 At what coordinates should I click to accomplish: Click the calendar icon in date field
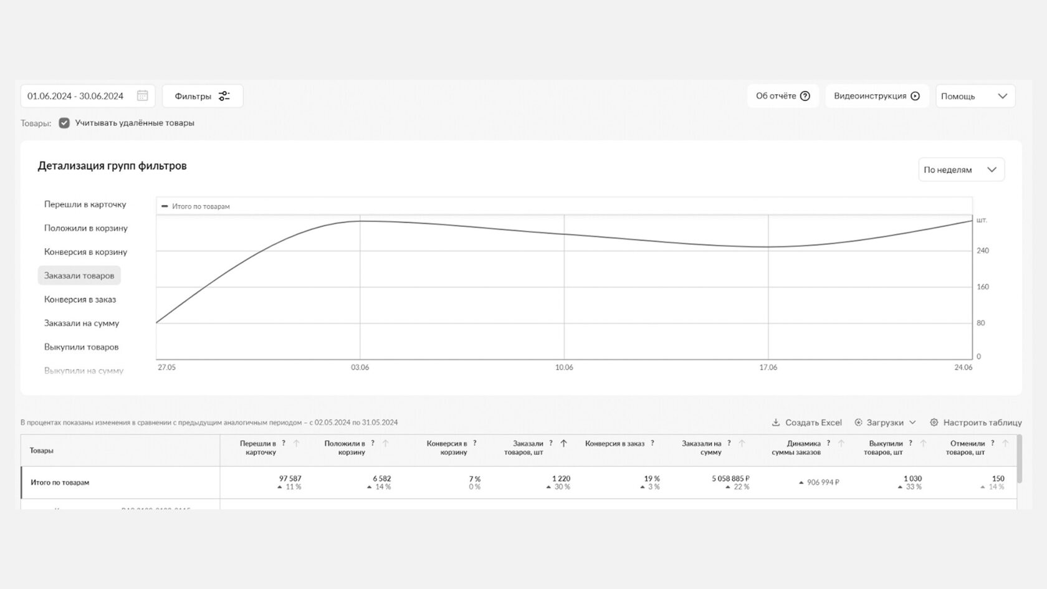142,96
